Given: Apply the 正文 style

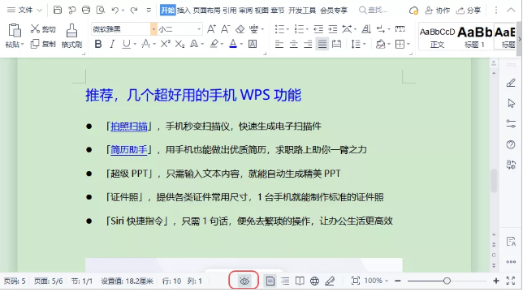Looking at the screenshot, I should point(437,36).
